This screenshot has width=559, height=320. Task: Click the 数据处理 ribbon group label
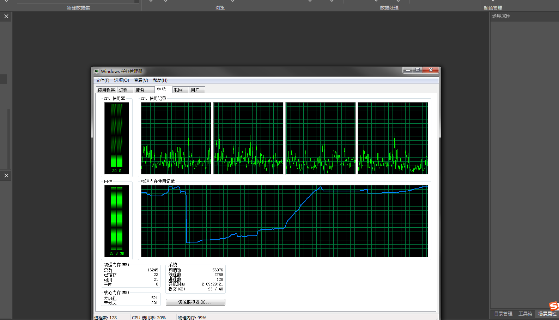[389, 8]
